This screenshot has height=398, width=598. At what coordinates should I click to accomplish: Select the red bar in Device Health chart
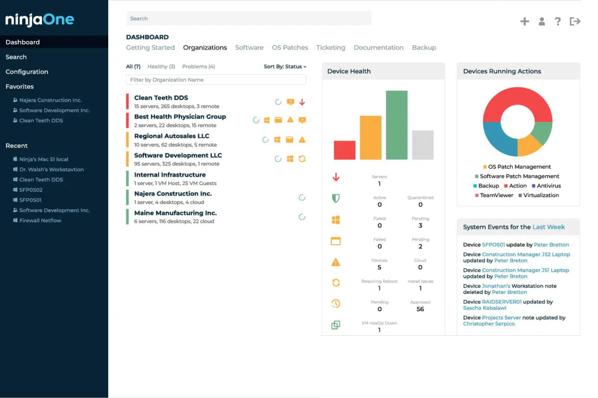[345, 150]
